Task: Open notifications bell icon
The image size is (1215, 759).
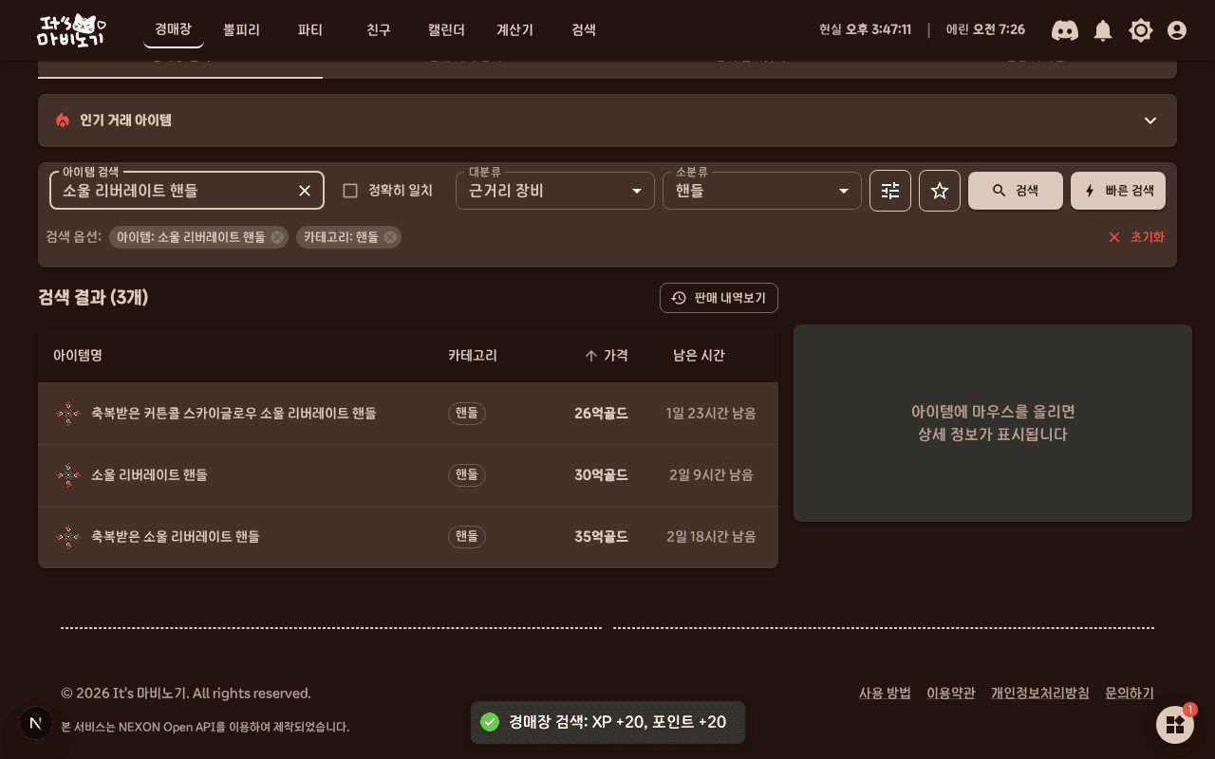Action: coord(1103,30)
